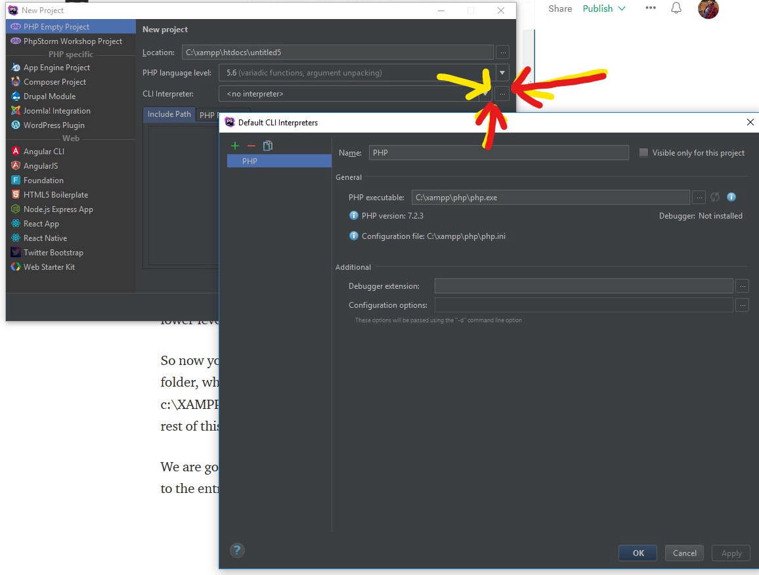Click info icon next to Configuration file
This screenshot has height=575, width=759.
tap(354, 236)
